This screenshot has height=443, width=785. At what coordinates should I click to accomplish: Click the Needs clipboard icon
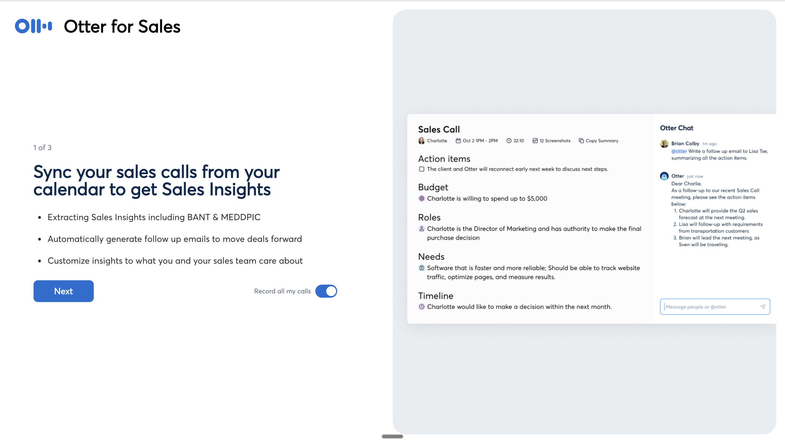click(421, 268)
